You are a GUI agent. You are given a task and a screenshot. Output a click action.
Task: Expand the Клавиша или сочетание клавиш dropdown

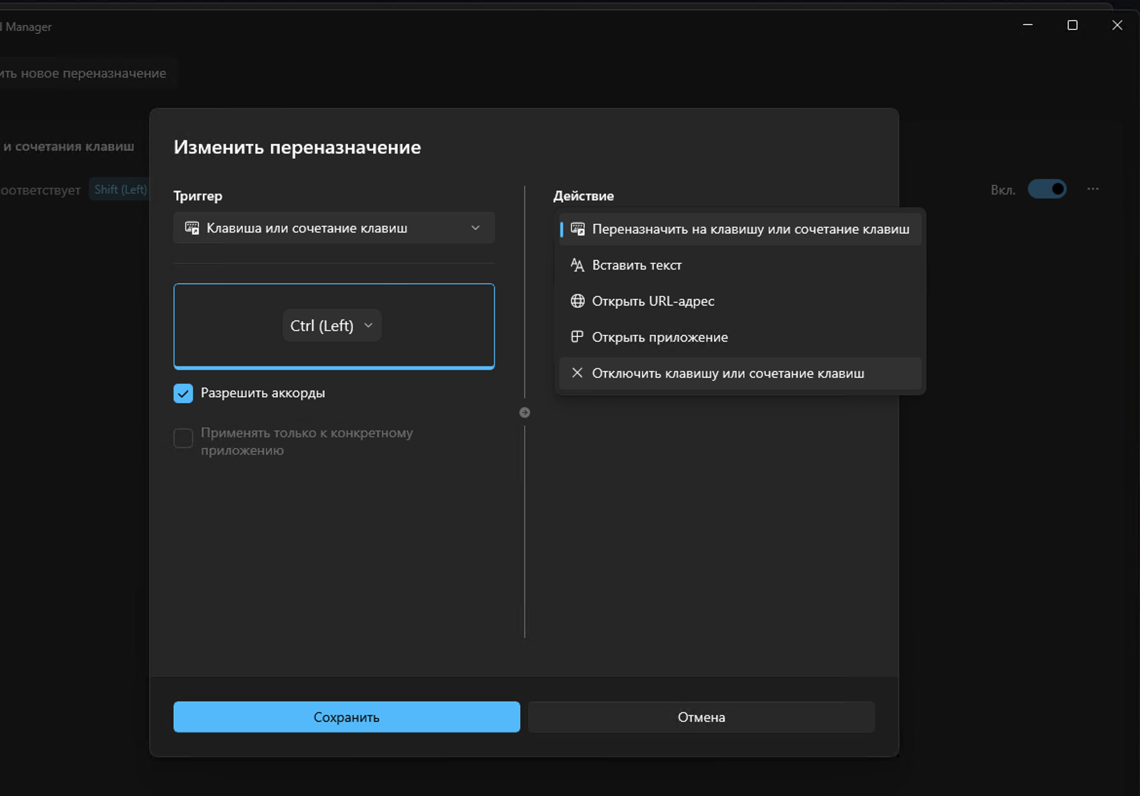pos(334,228)
